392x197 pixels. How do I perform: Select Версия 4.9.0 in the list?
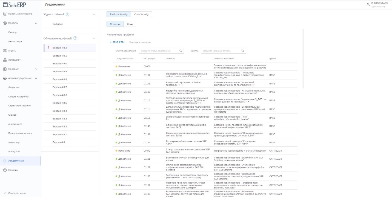70,64
